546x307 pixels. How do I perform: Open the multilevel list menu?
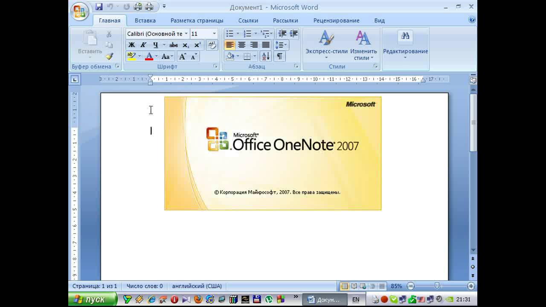267,34
